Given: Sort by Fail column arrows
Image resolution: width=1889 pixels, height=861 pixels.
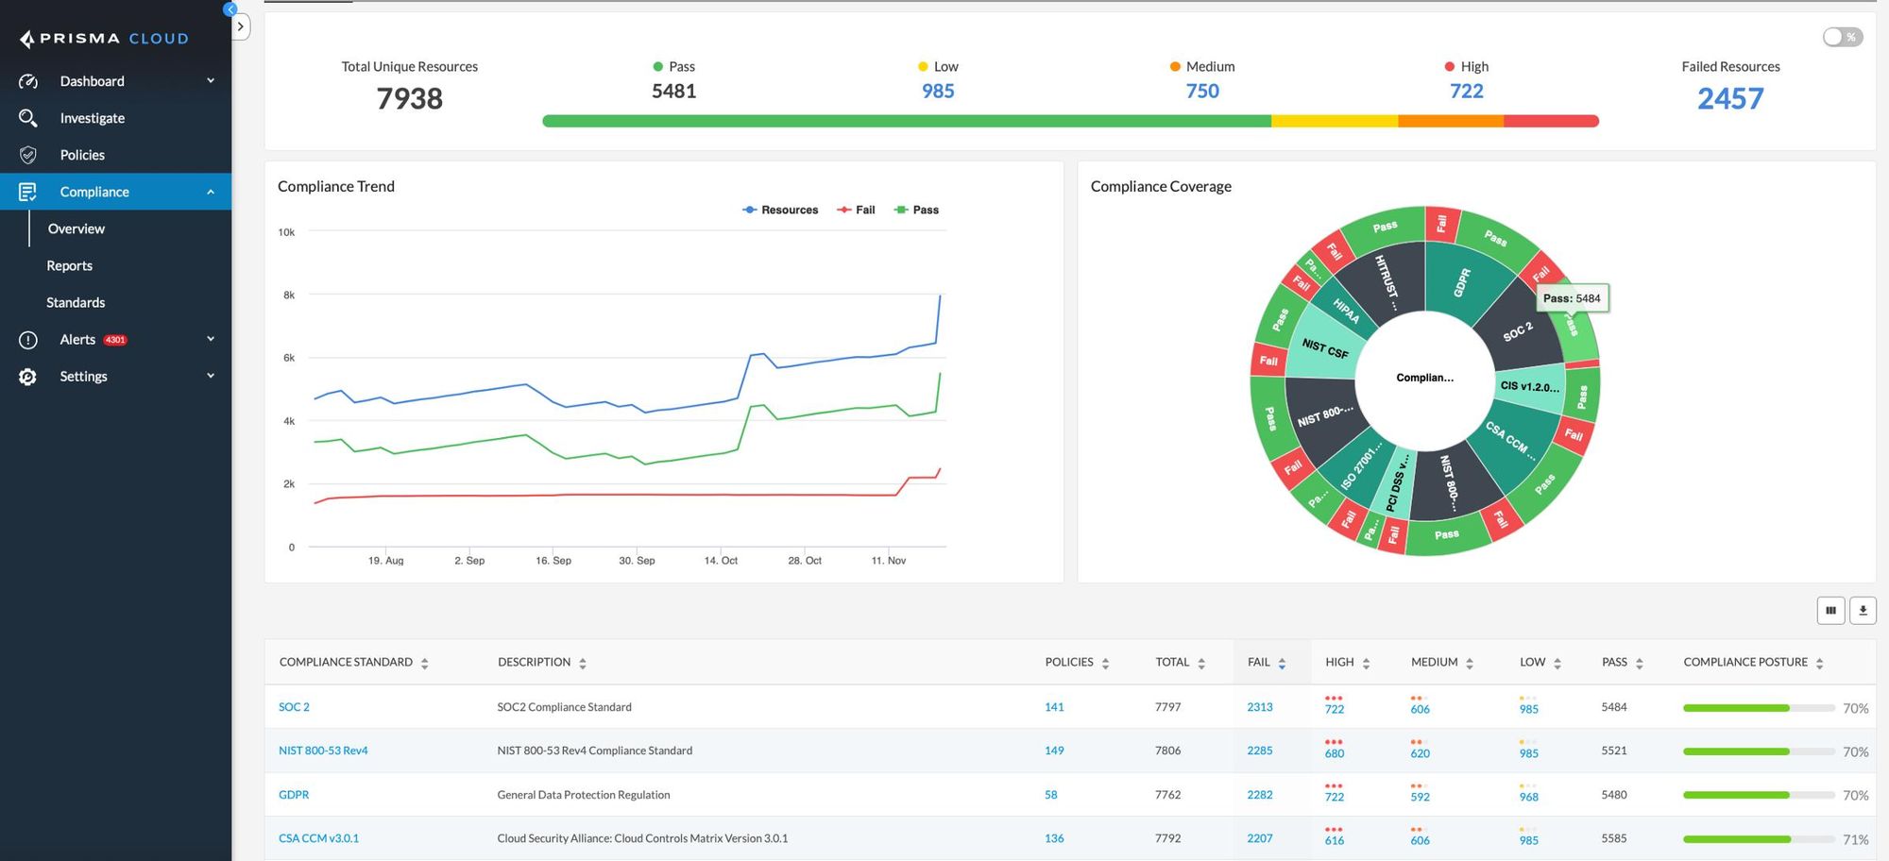Looking at the screenshot, I should (x=1282, y=664).
